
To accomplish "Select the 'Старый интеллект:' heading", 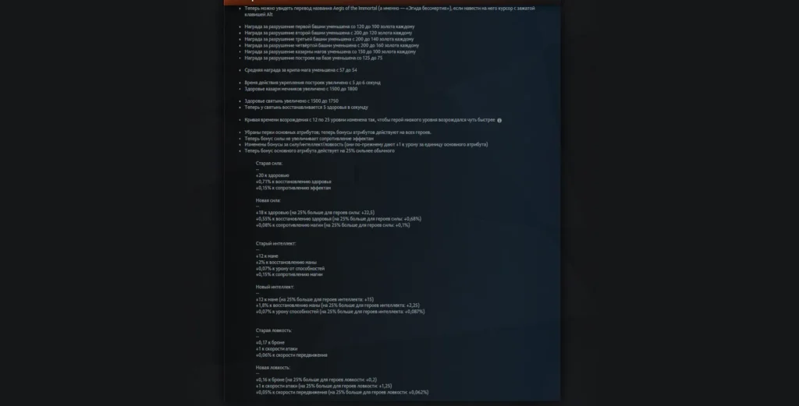I will pyautogui.click(x=275, y=244).
